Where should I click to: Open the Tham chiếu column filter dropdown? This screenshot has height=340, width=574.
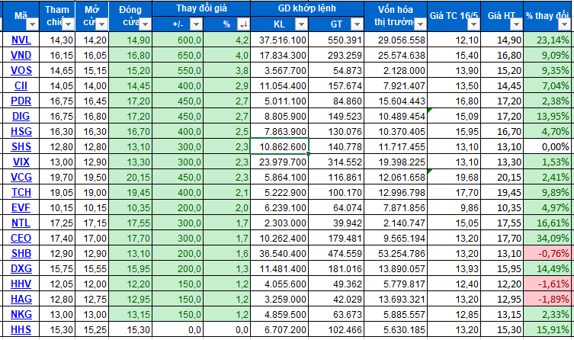(68, 24)
